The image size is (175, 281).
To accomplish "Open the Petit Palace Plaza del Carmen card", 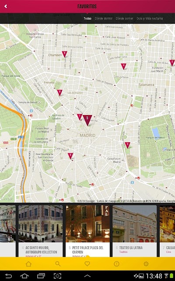I will [x=87, y=231].
